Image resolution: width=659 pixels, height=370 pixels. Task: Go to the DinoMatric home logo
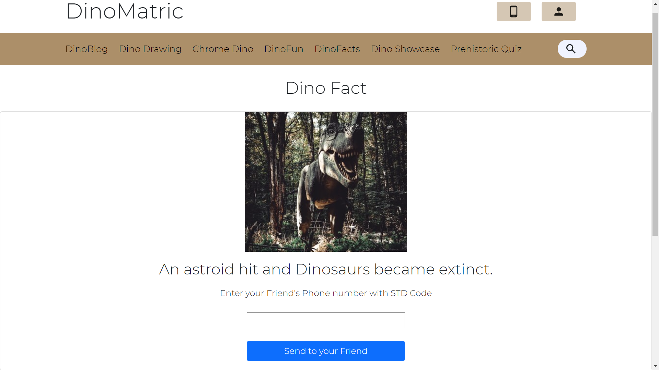[125, 12]
